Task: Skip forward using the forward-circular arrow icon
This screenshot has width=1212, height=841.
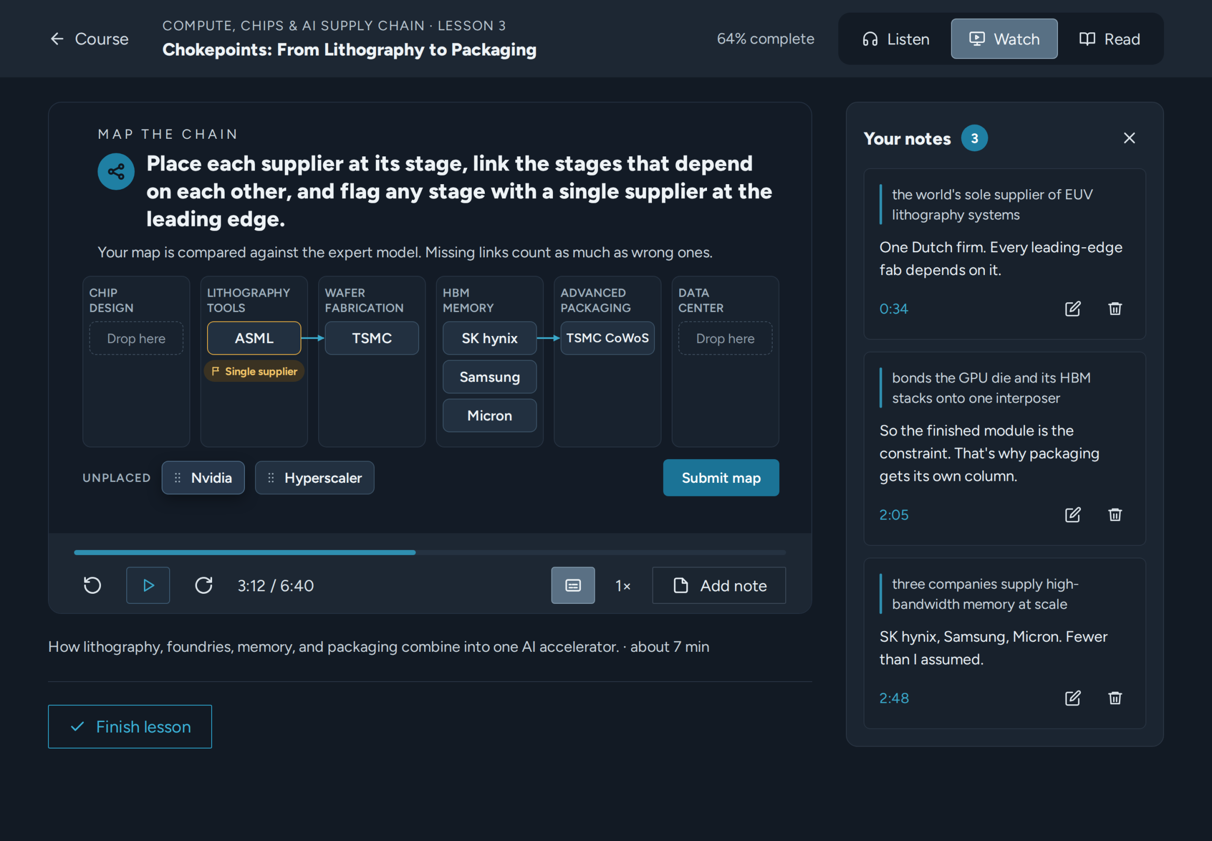Action: 204,585
